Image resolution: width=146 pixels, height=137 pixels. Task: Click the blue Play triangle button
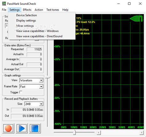pyautogui.click(x=22, y=128)
